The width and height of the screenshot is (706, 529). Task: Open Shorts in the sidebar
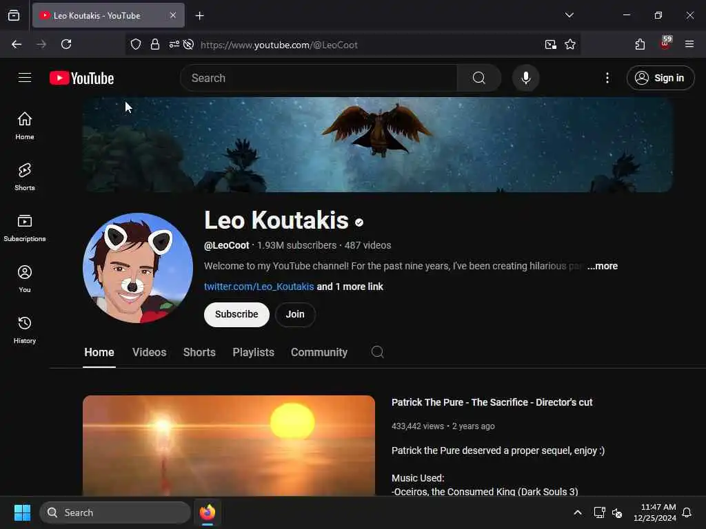(25, 177)
